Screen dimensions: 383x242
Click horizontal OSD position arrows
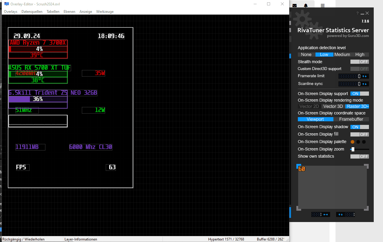326,214
